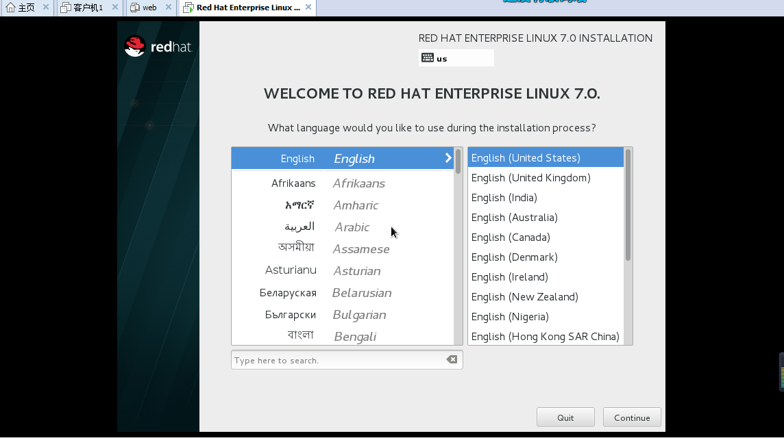The height and width of the screenshot is (438, 784).
Task: Switch to the 主页 tab
Action: pos(27,8)
